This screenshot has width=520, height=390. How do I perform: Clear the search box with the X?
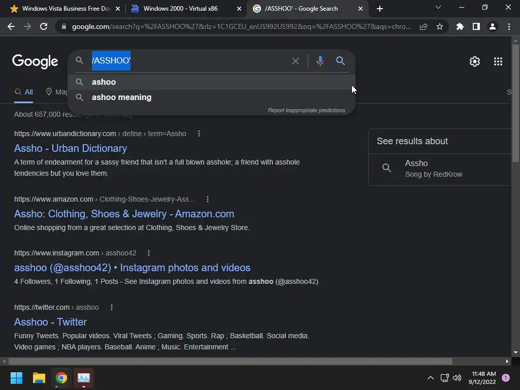(295, 61)
